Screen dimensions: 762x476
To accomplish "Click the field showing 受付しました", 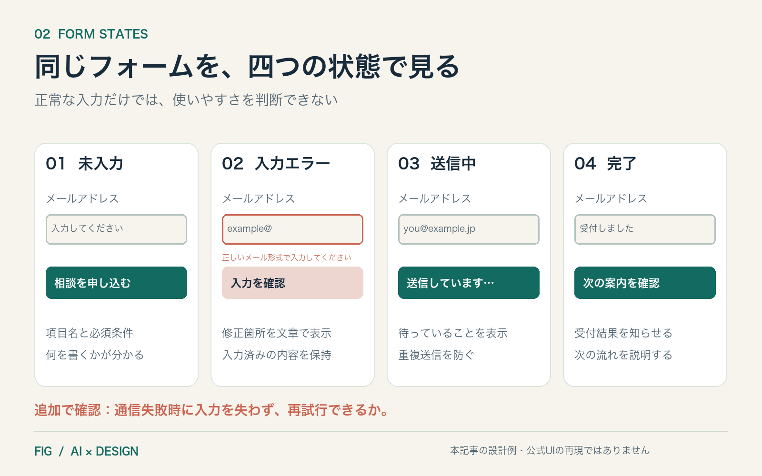I will click(x=645, y=229).
